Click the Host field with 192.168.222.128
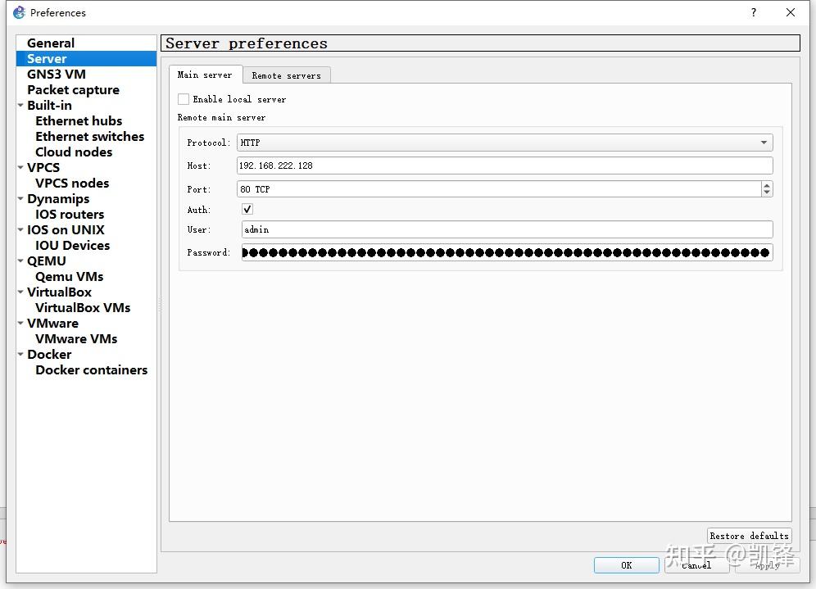 point(505,165)
